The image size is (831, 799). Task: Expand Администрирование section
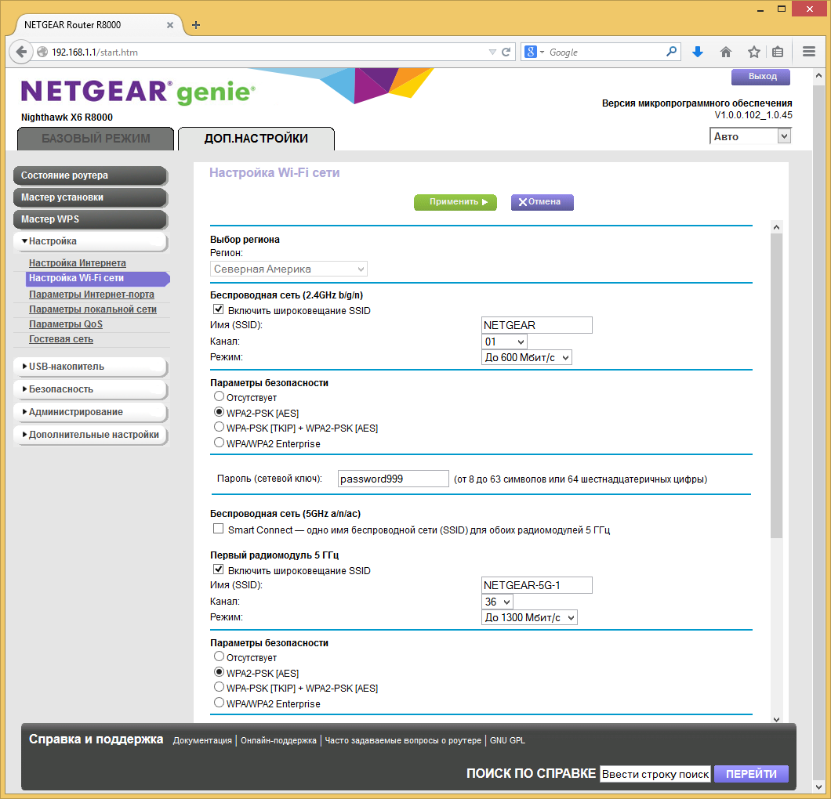pyautogui.click(x=90, y=413)
